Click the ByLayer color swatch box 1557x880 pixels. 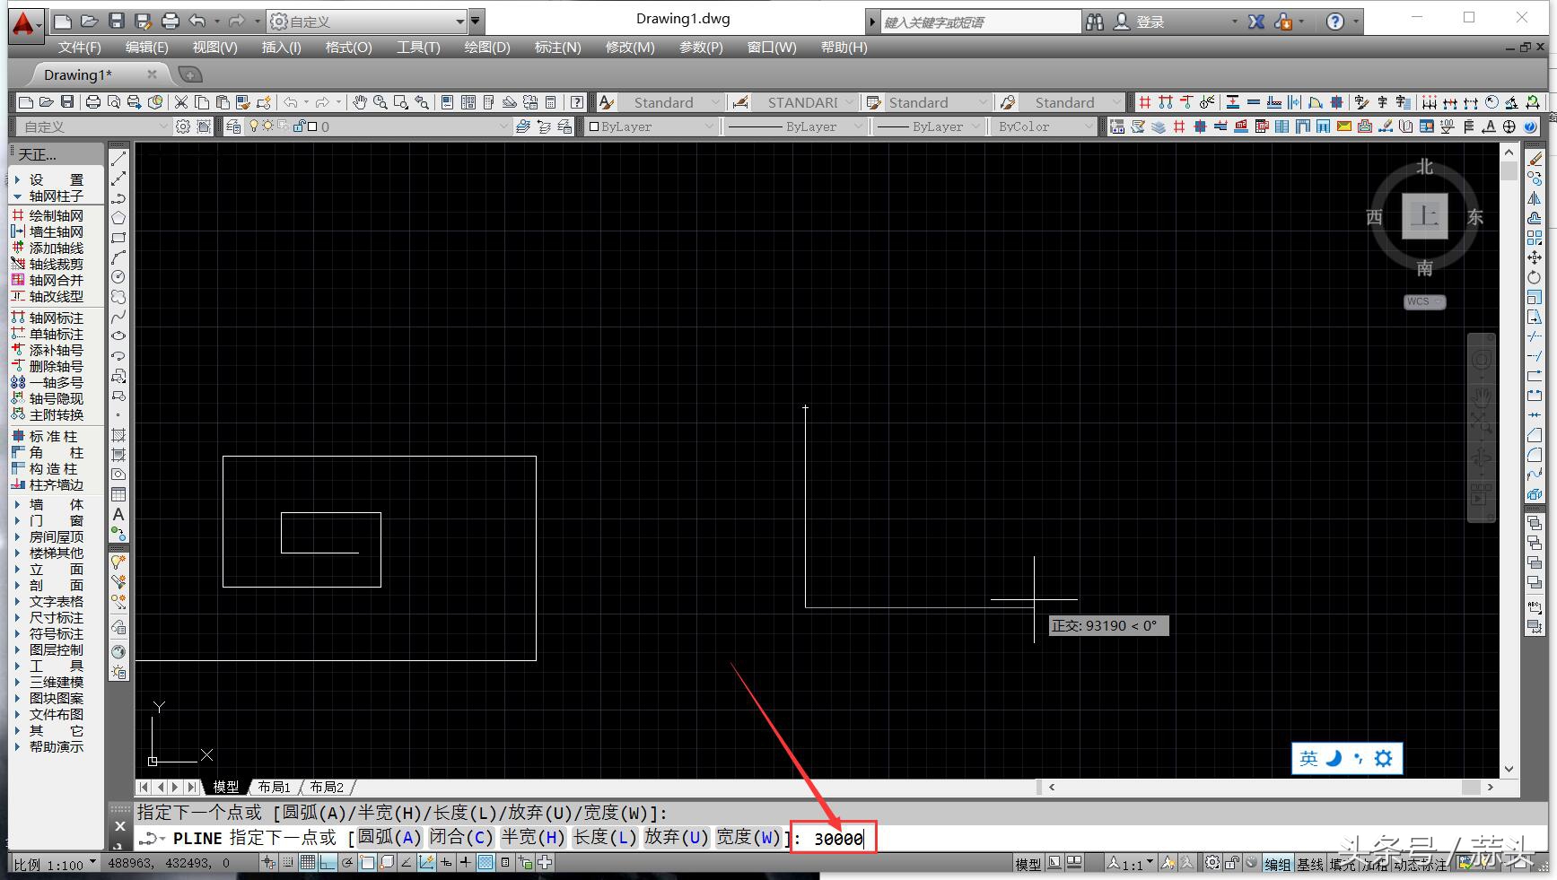[593, 126]
